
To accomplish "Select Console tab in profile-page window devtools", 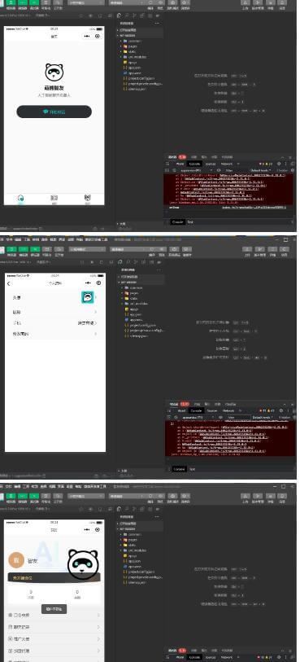I will click(196, 410).
